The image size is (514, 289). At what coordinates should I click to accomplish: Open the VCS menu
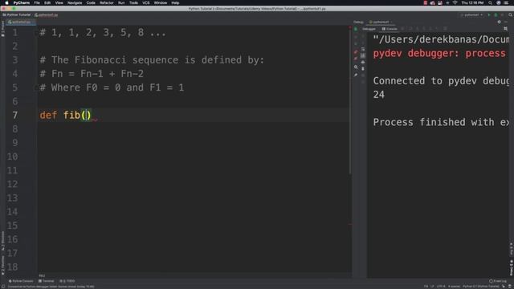tap(146, 2)
